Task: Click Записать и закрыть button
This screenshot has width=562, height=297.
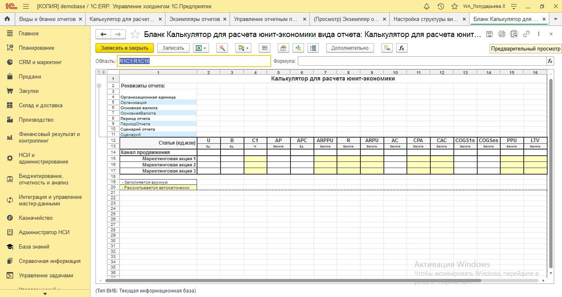Action: point(125,48)
